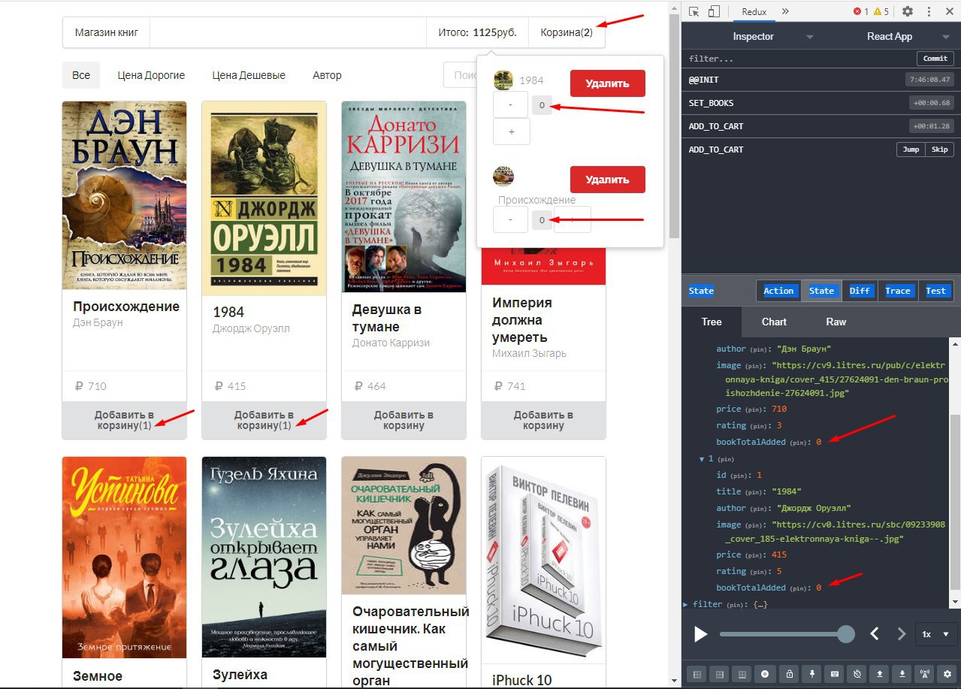Image resolution: width=961 pixels, height=689 pixels.
Task: Open remote monitoring antenna icon
Action: (x=926, y=674)
